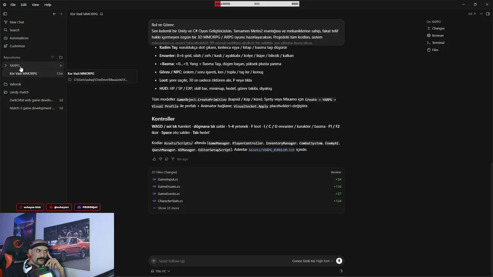The width and height of the screenshot is (493, 277).
Task: Click the donation goal progress bar
Action: coord(257,4)
